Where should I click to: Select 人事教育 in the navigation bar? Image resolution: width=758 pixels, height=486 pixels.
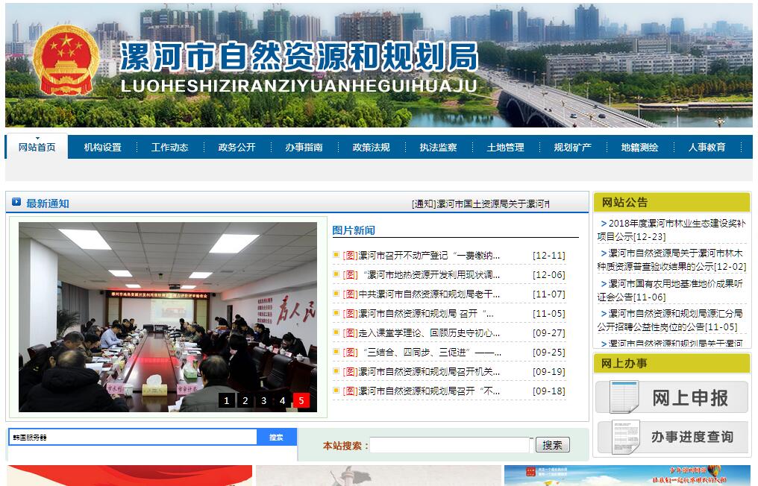tap(707, 148)
